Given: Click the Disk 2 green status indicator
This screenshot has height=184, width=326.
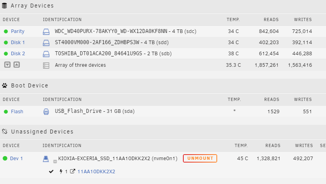Looking at the screenshot, I should pos(6,54).
